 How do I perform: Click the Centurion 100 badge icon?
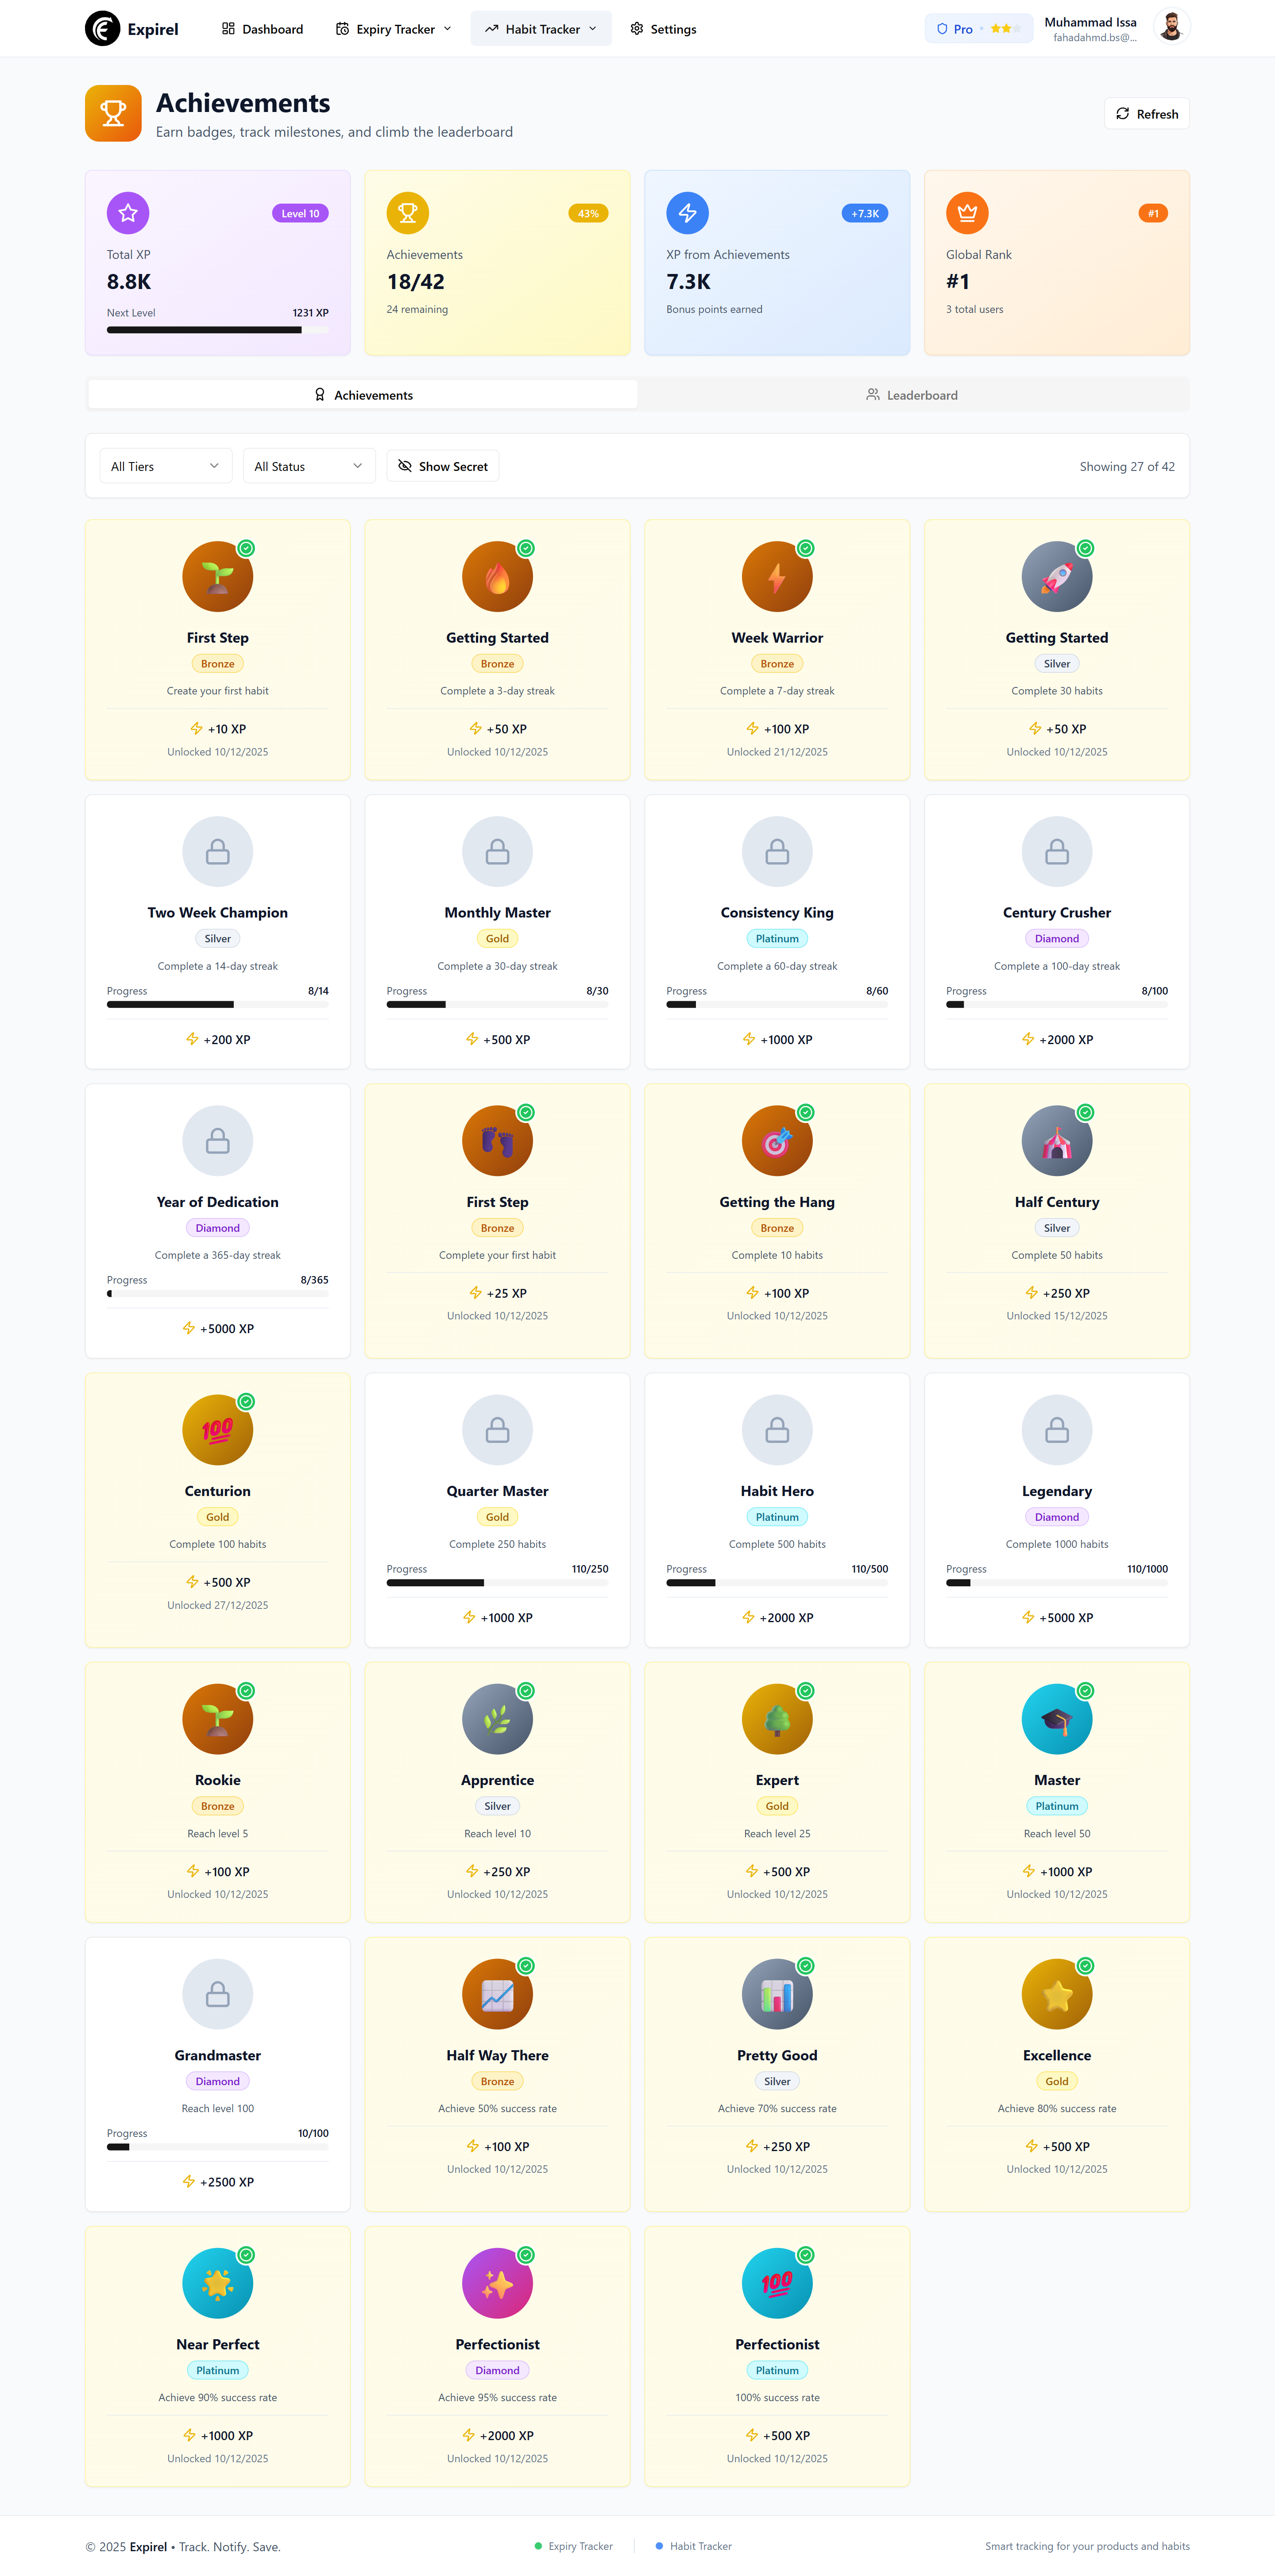(217, 1430)
